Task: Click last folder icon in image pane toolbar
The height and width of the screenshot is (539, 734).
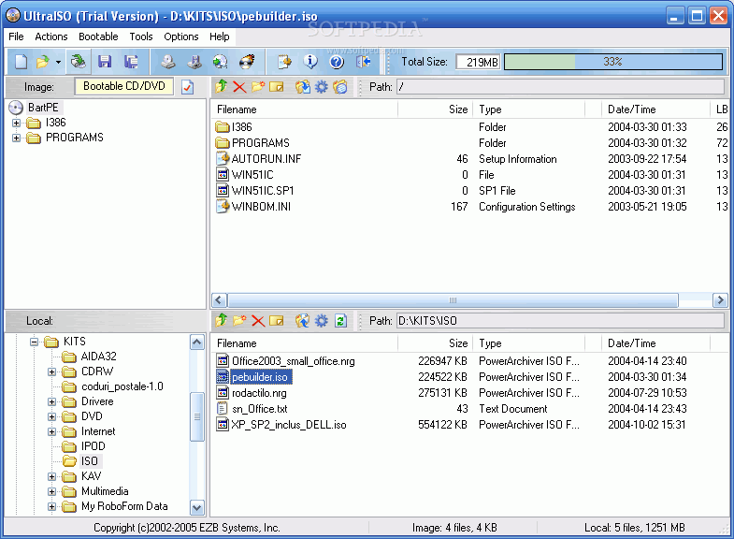Action: 340,87
